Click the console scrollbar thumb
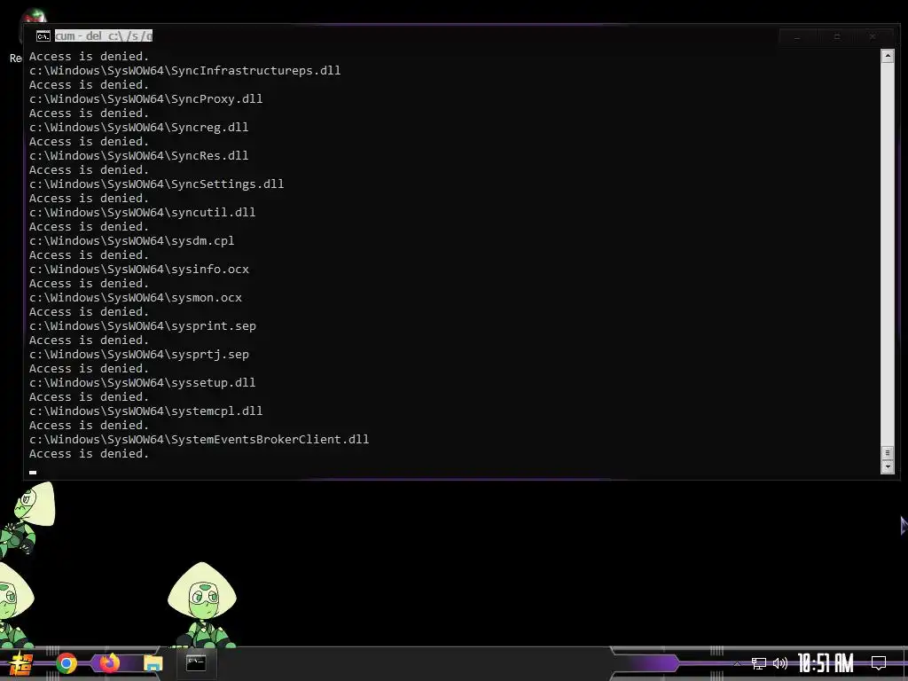This screenshot has width=908, height=681. (887, 453)
